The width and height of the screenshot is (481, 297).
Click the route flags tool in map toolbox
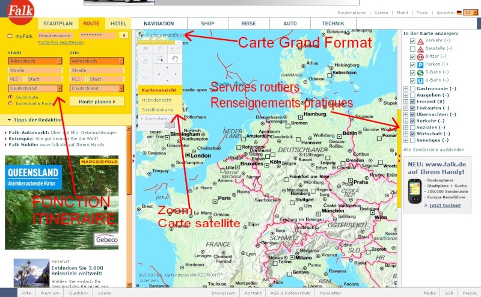click(174, 49)
